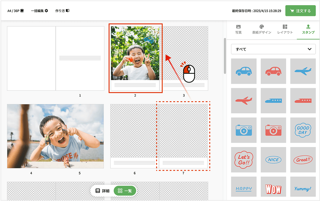Switch to the 写真 photo tab
The width and height of the screenshot is (320, 201).
coord(238,30)
